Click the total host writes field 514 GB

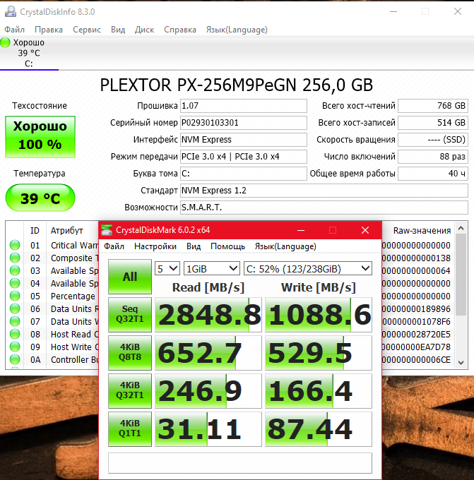pos(433,123)
